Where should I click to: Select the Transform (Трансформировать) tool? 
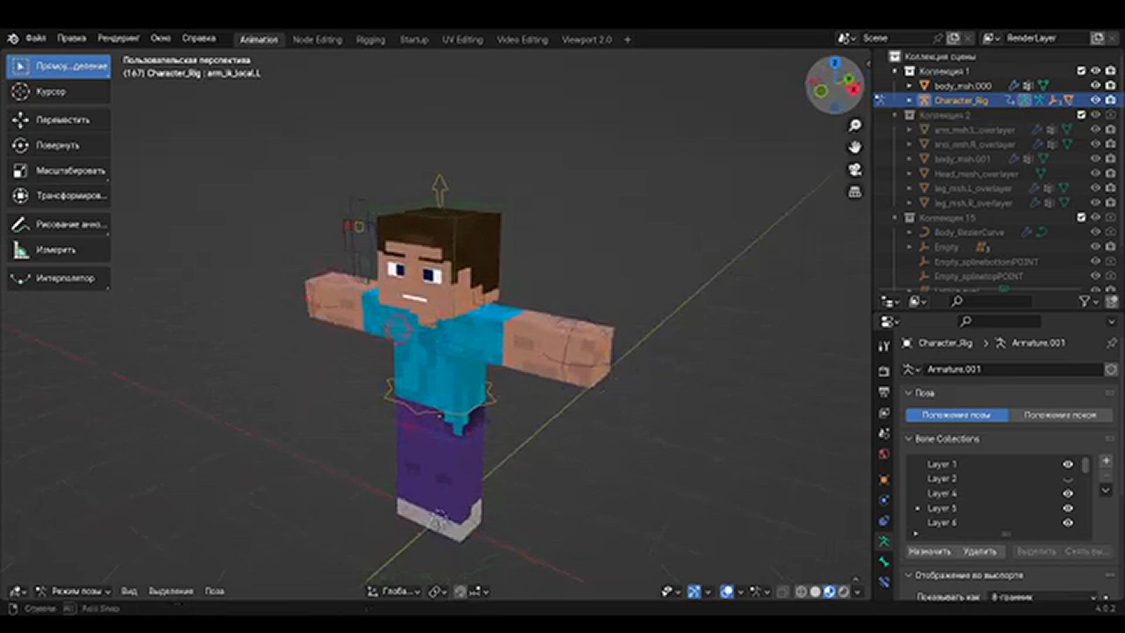(x=59, y=196)
